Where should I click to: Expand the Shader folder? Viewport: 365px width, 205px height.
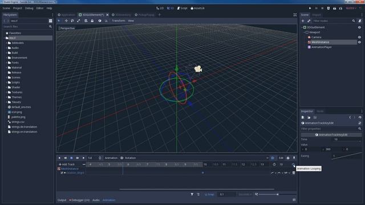[x=6, y=87]
